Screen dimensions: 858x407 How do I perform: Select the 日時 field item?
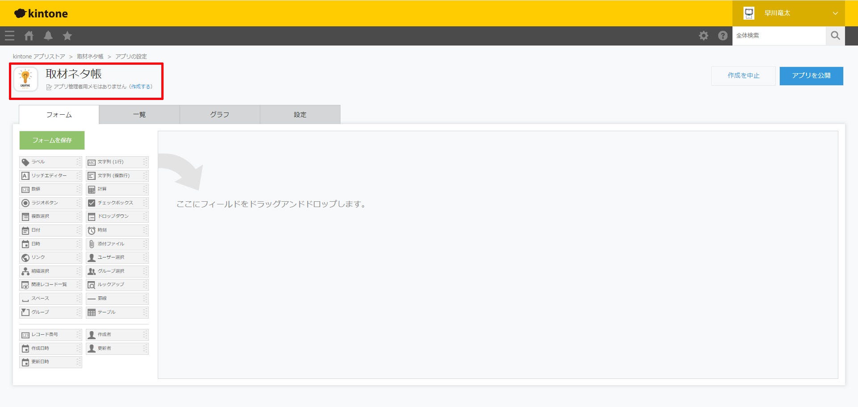click(50, 244)
